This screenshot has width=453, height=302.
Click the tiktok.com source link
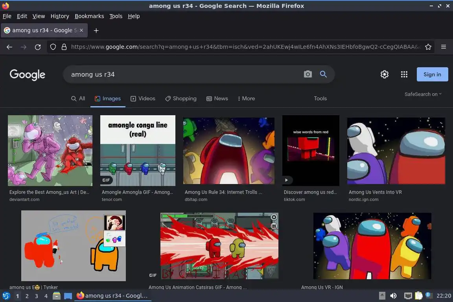294,199
